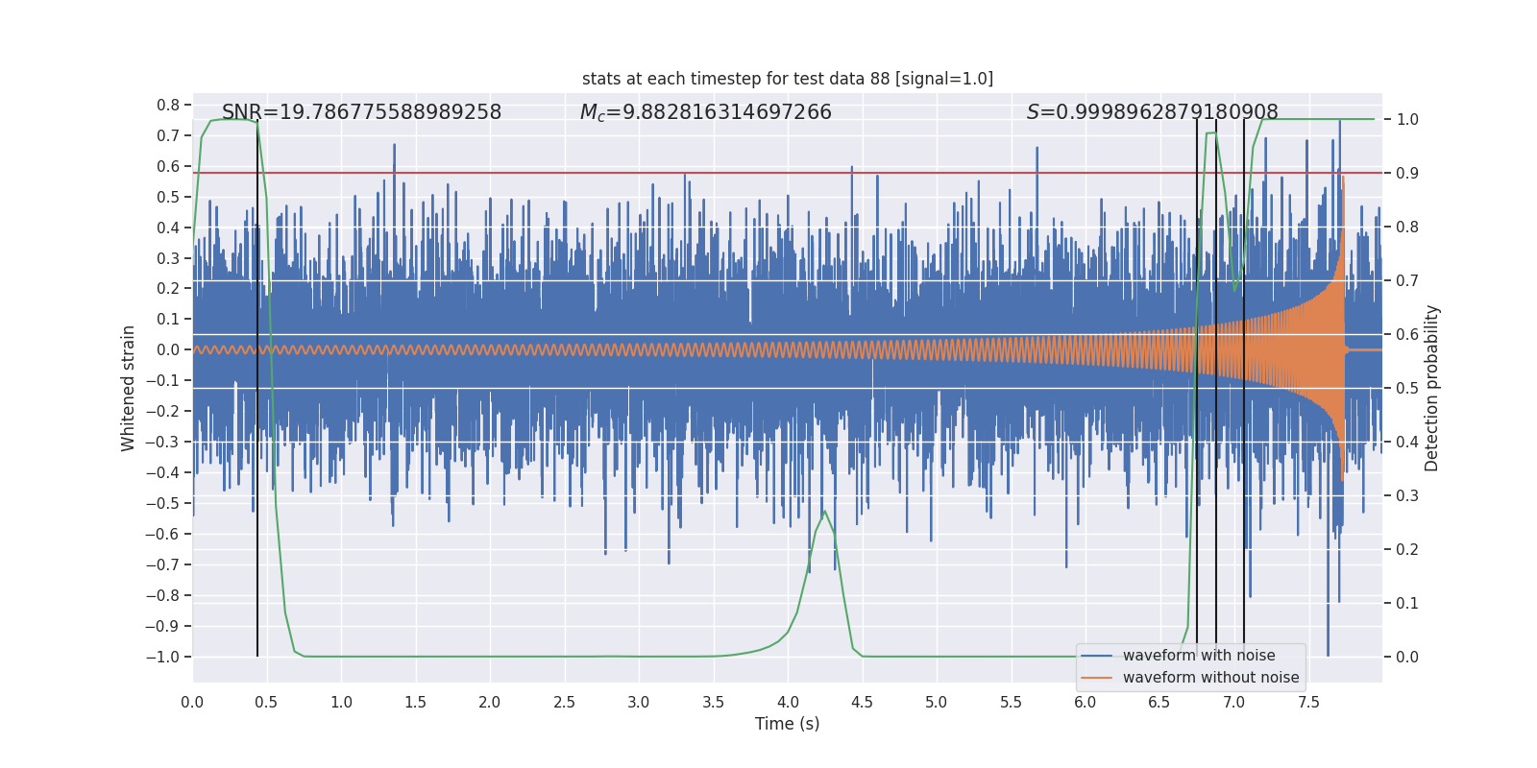The image size is (1537, 768).
Task: Click the orange line swatch in the legend
Action: (1096, 678)
